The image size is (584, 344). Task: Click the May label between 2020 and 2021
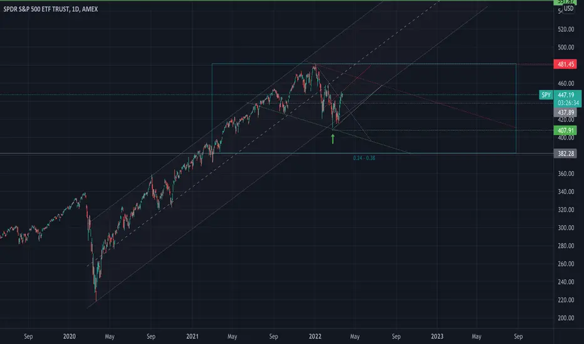point(110,336)
